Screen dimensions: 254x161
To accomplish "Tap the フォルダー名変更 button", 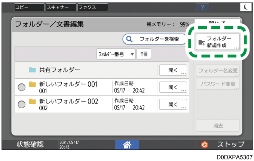I will pos(218,71).
